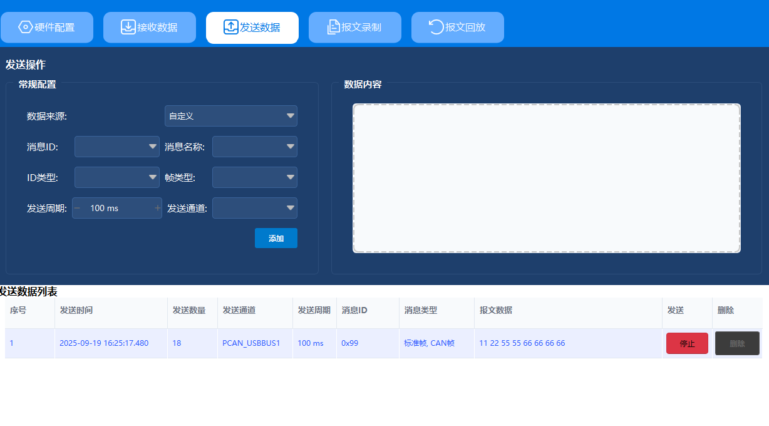Click the message recording document icon
Screen dimensions: 769x426
tap(334, 27)
